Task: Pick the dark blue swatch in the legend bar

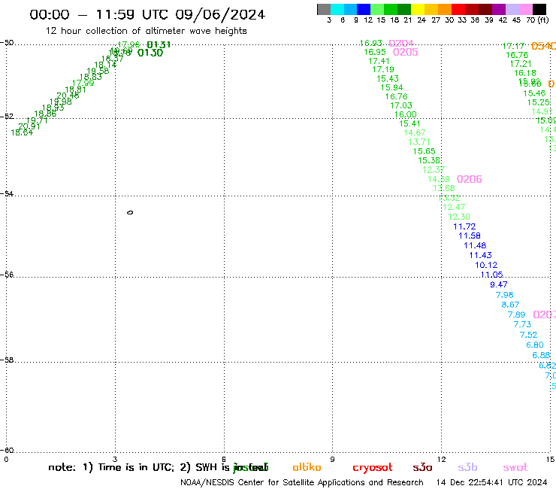Action: coord(364,9)
